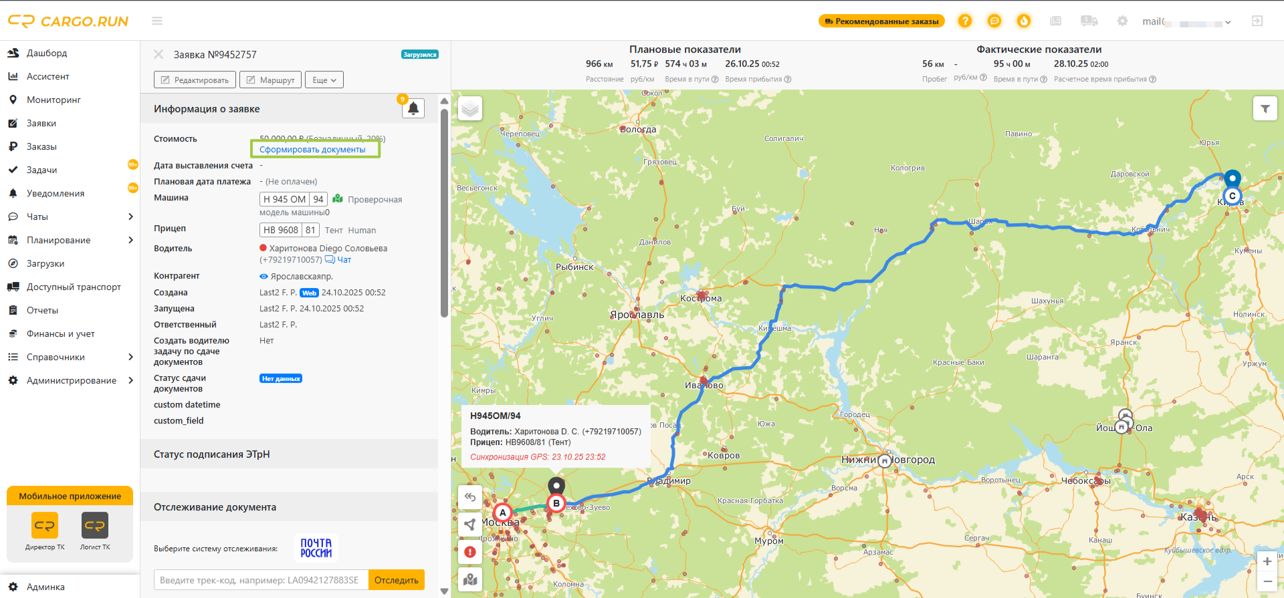Screen dimensions: 1284x598
Task: Click the Логист ТК app icon
Action: (x=95, y=525)
